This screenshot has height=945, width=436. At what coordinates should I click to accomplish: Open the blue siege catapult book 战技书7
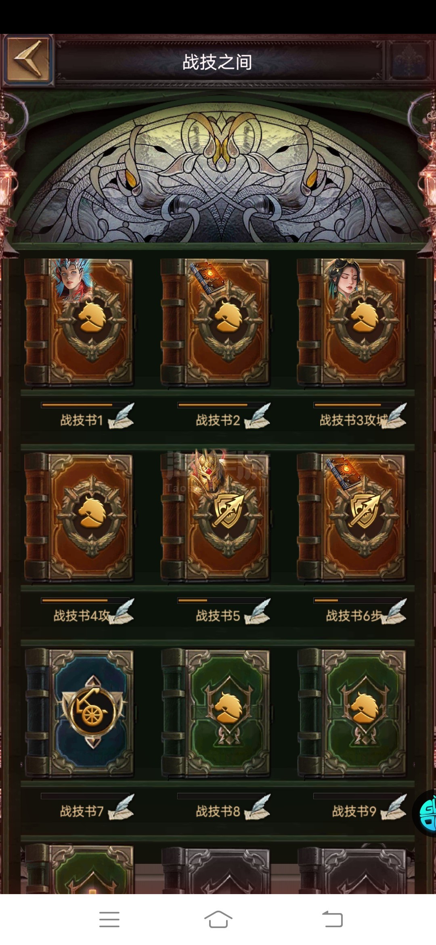pos(79,713)
